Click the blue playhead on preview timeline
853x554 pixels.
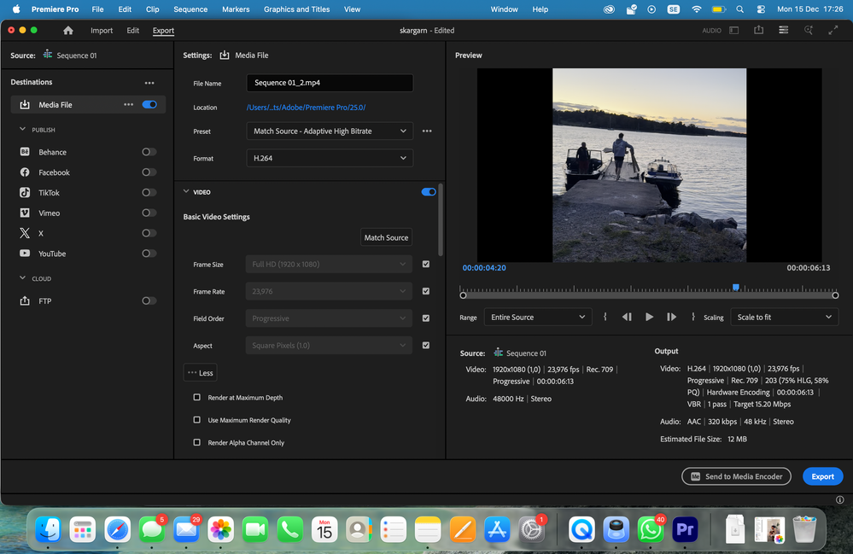735,288
